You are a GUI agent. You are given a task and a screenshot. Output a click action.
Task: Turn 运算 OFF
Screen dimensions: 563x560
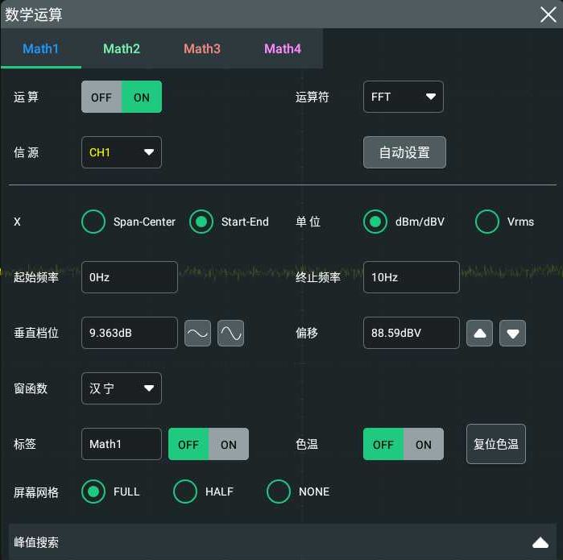coord(101,97)
